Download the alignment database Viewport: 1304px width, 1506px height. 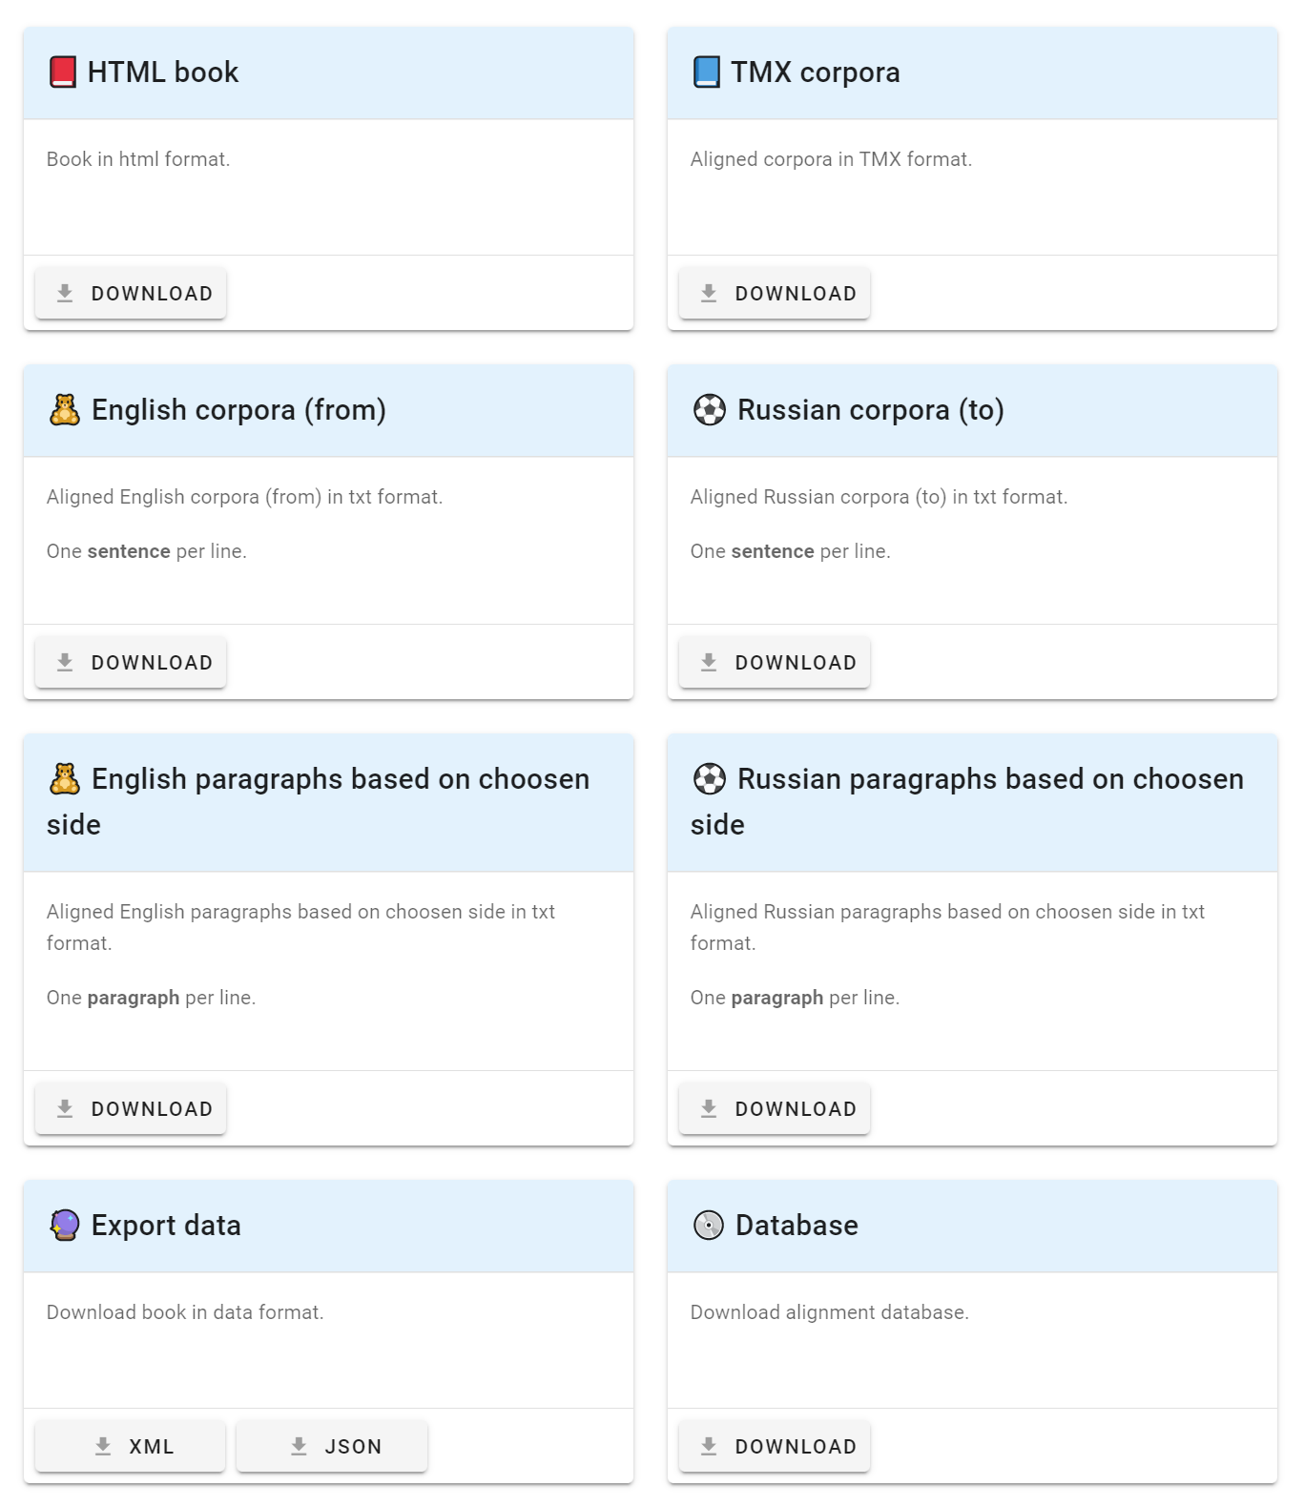click(x=775, y=1447)
